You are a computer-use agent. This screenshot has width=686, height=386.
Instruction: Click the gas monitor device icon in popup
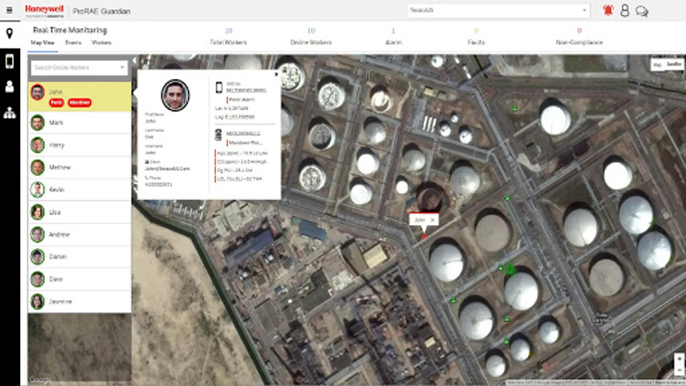point(218,135)
